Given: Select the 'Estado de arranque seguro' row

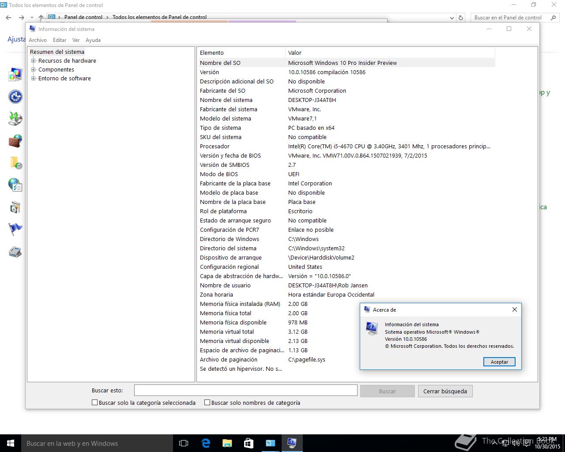Looking at the screenshot, I should (x=347, y=220).
